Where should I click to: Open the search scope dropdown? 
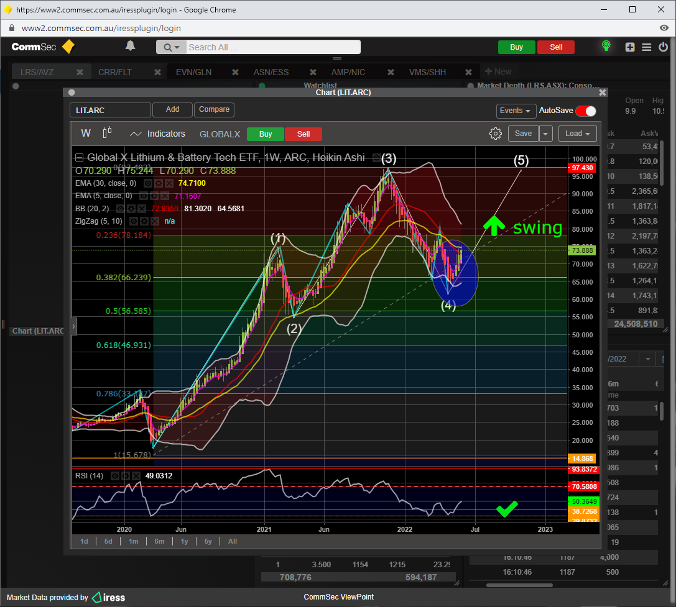(171, 47)
